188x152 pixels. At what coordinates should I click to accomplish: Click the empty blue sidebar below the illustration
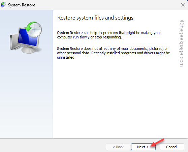[27, 96]
